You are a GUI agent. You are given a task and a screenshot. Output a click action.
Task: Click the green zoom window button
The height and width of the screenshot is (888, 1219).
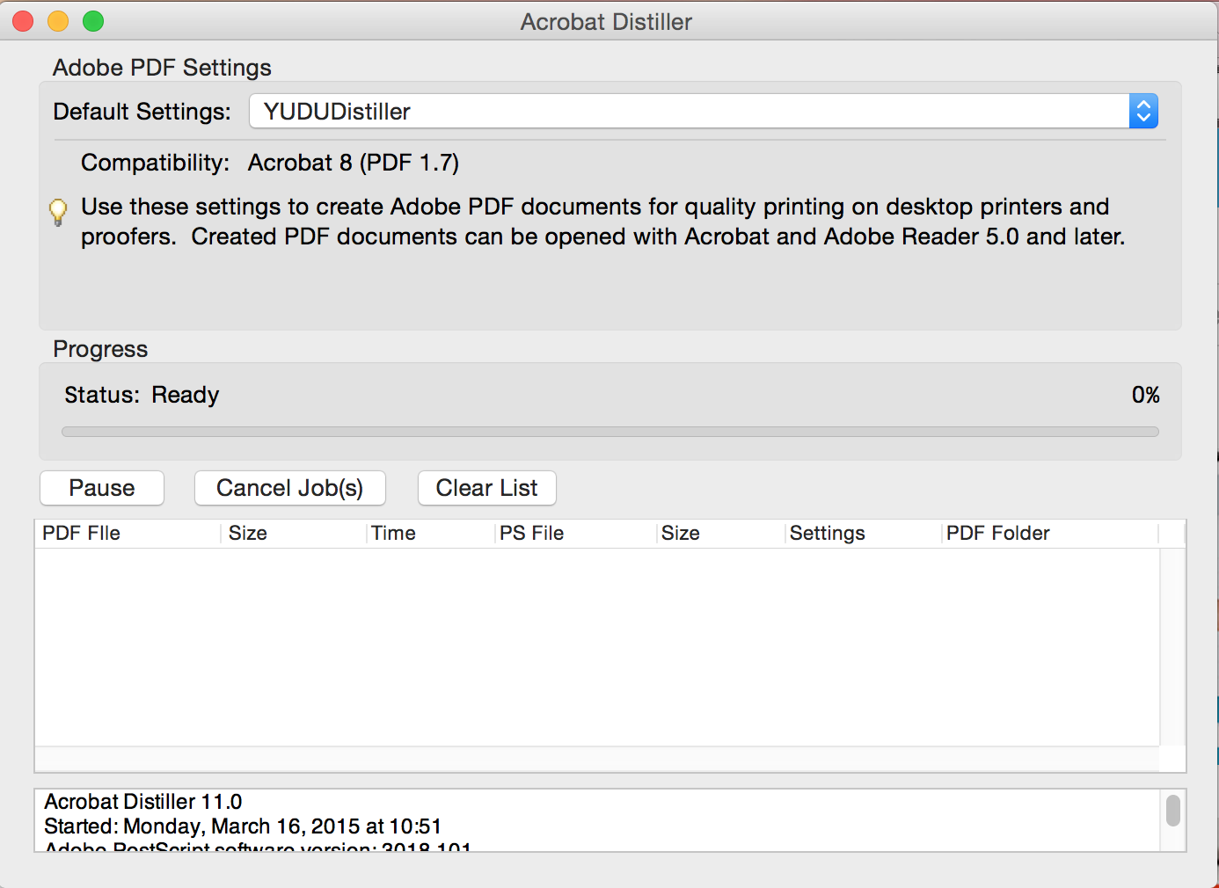pos(93,21)
